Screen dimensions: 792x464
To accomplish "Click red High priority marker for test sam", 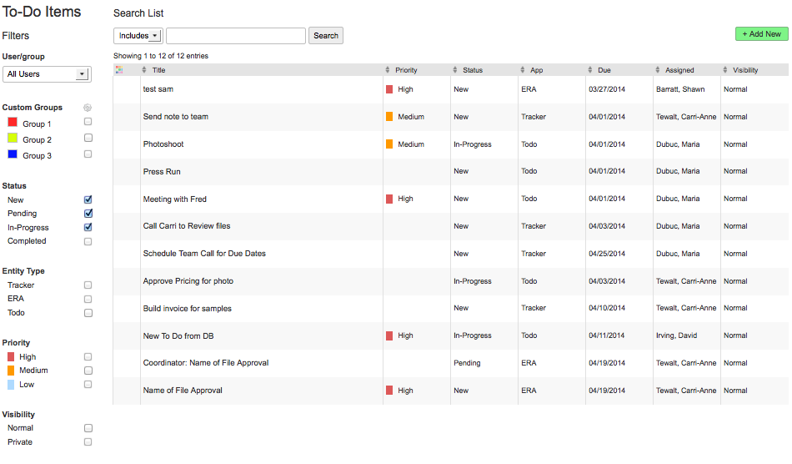I will pos(389,89).
